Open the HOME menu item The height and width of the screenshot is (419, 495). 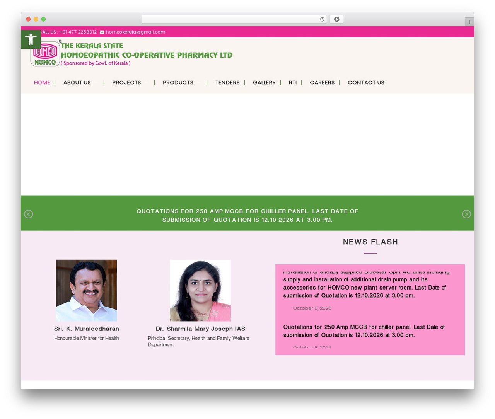[x=42, y=82]
